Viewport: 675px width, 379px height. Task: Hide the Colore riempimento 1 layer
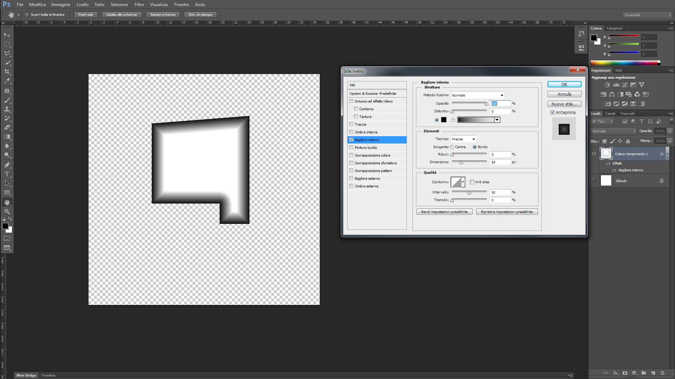[x=594, y=154]
